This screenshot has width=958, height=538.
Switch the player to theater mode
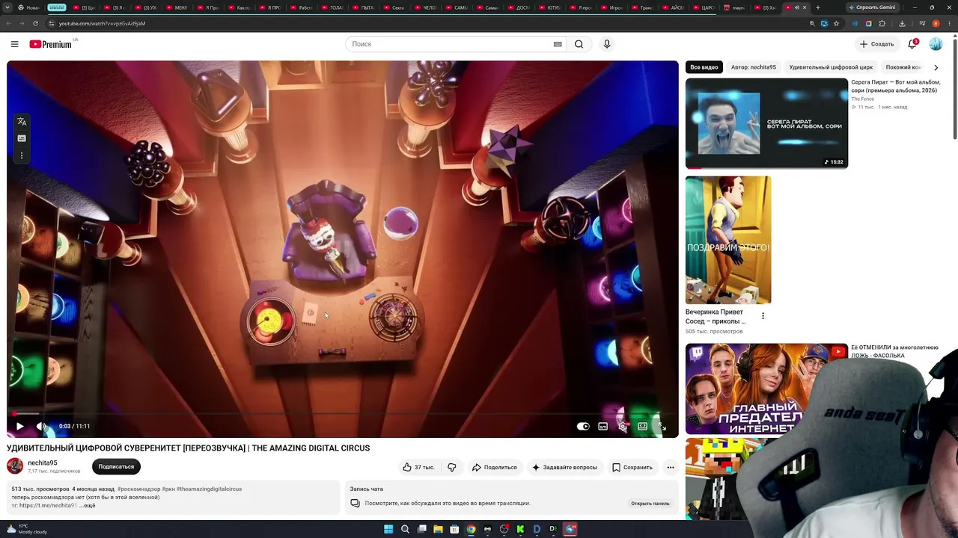[642, 427]
